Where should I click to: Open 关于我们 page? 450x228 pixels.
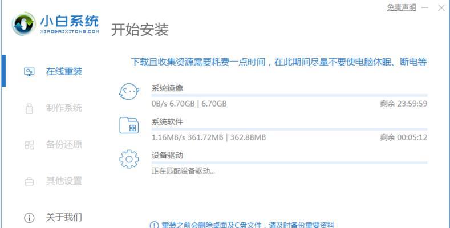coord(64,217)
